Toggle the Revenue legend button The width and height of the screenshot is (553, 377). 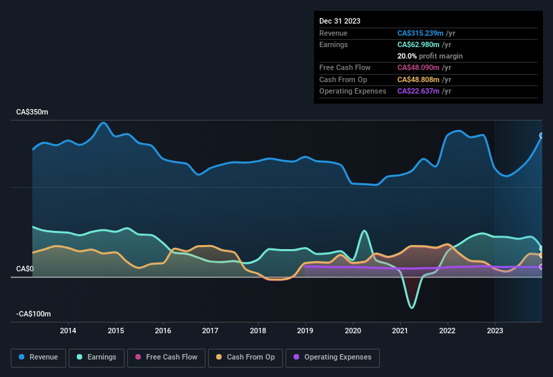[38, 357]
